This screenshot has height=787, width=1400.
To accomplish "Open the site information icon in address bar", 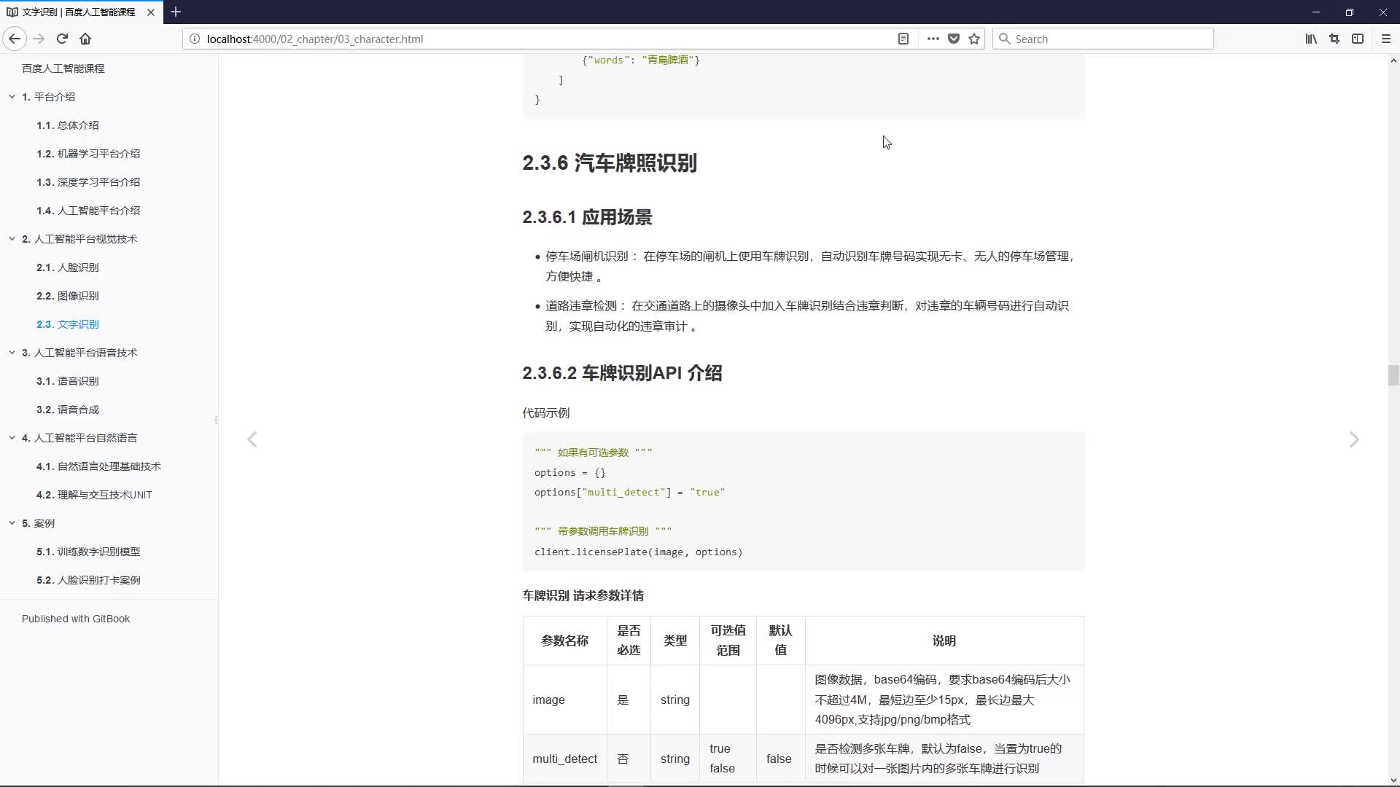I will [x=195, y=39].
